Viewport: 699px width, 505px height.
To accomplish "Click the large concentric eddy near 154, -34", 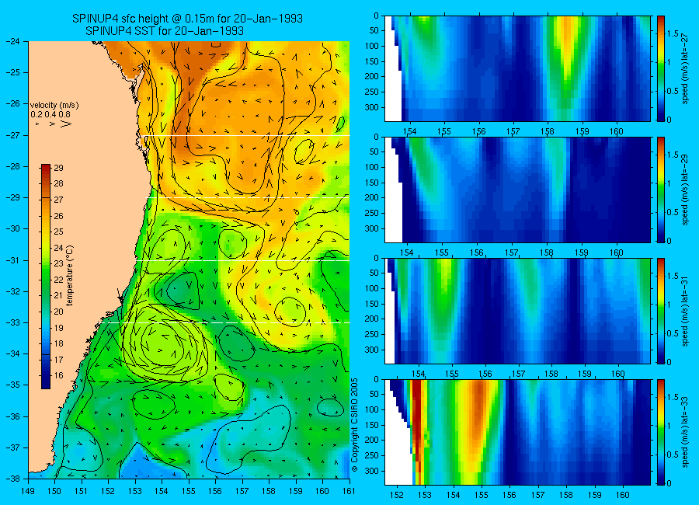I will pyautogui.click(x=164, y=343).
